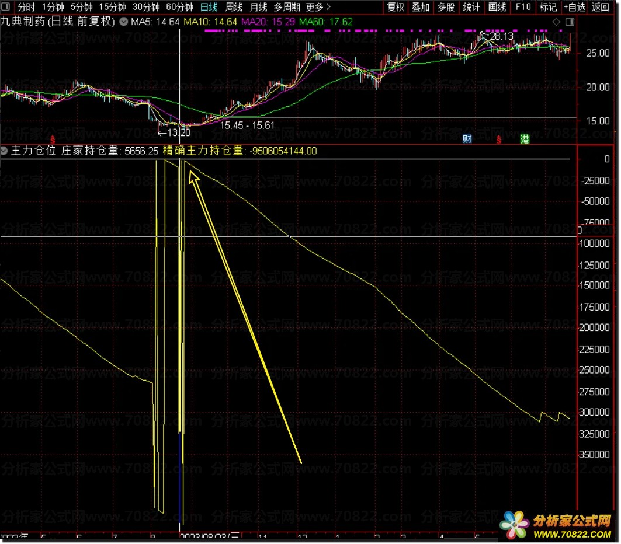Click the red $ marker at left under price chart
The image size is (621, 544).
tap(52, 140)
